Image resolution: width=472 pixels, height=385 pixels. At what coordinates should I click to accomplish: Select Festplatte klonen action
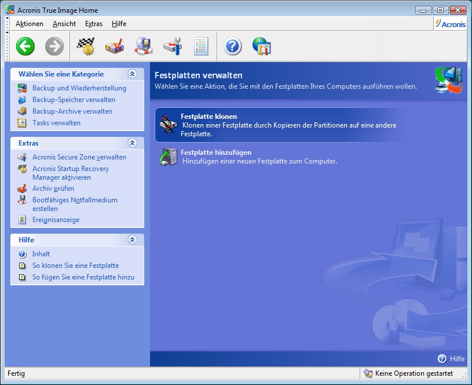[281, 125]
